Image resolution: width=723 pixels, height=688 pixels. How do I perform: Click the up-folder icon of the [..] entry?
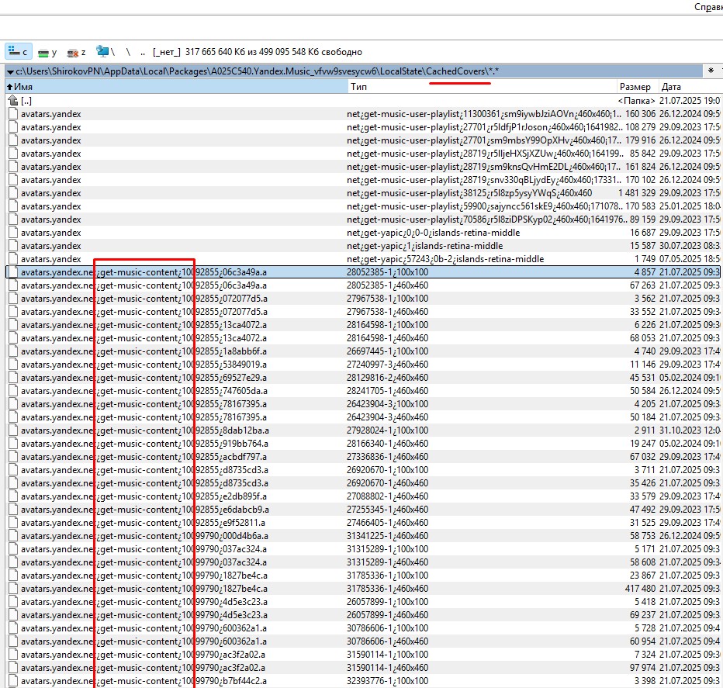click(x=12, y=101)
